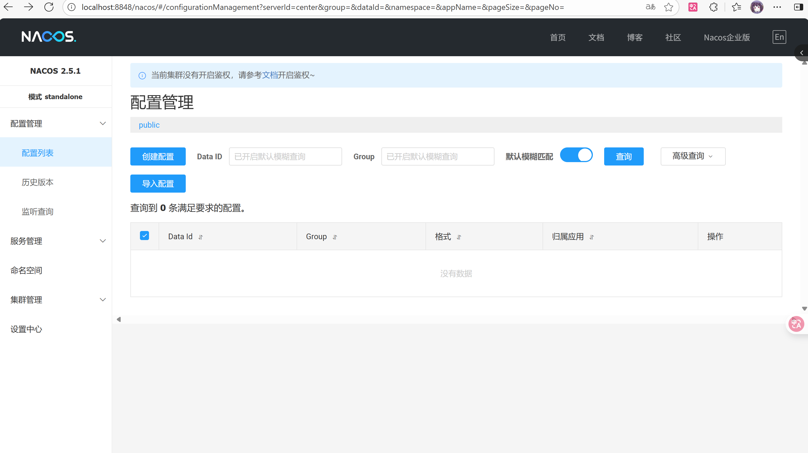The width and height of the screenshot is (808, 453).
Task: Open 命名空间 from the sidebar
Action: click(26, 270)
